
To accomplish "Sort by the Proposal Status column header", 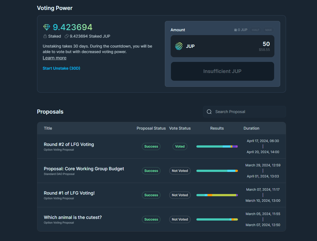I will point(151,128).
